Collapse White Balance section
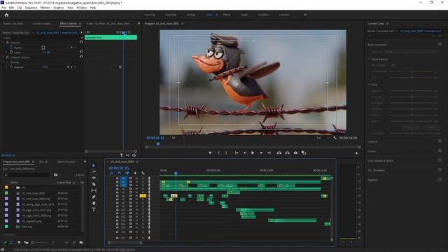 (369, 59)
